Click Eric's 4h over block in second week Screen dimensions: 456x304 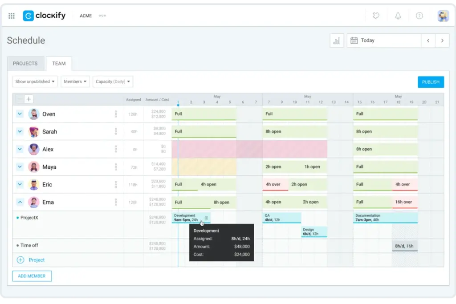point(275,184)
